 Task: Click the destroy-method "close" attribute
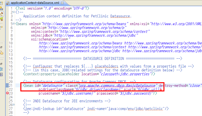click(x=180, y=86)
